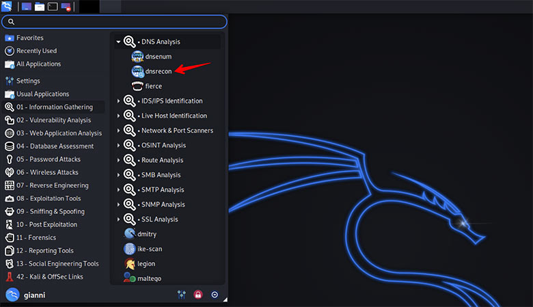The height and width of the screenshot is (307, 533).
Task: Launch the terminal emulator panel icon
Action: (53, 6)
